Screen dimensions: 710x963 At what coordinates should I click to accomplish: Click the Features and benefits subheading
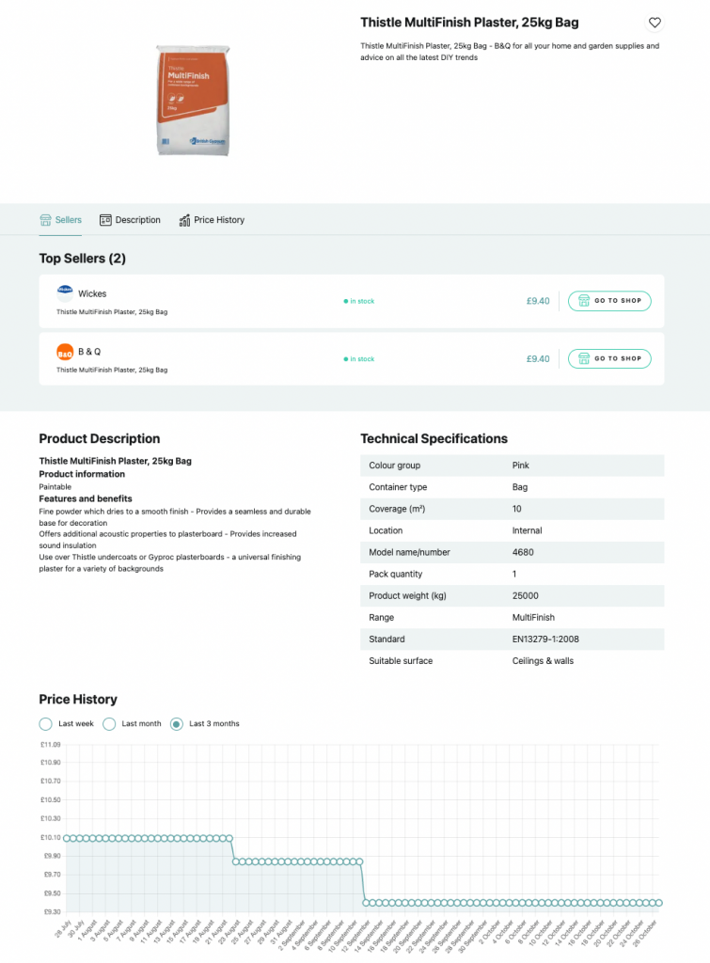(86, 498)
